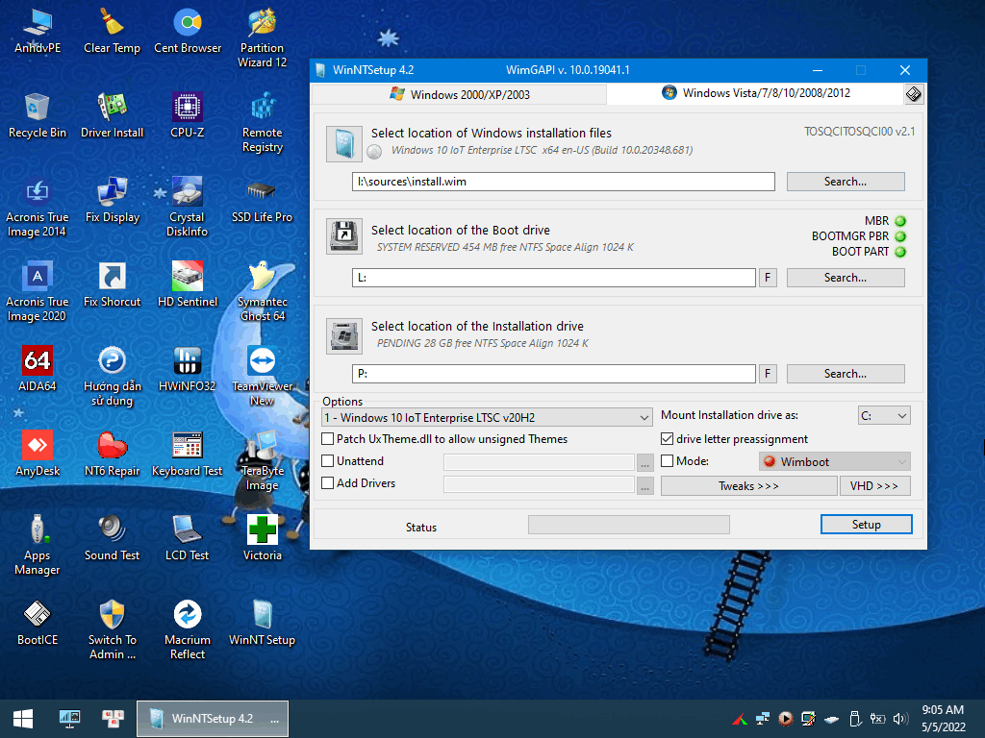Viewport: 985px width, 738px height.
Task: Open the Windows edition dropdown in Options
Action: (x=487, y=417)
